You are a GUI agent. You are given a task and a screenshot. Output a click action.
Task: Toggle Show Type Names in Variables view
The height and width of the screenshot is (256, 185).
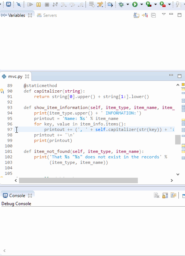[136, 15]
